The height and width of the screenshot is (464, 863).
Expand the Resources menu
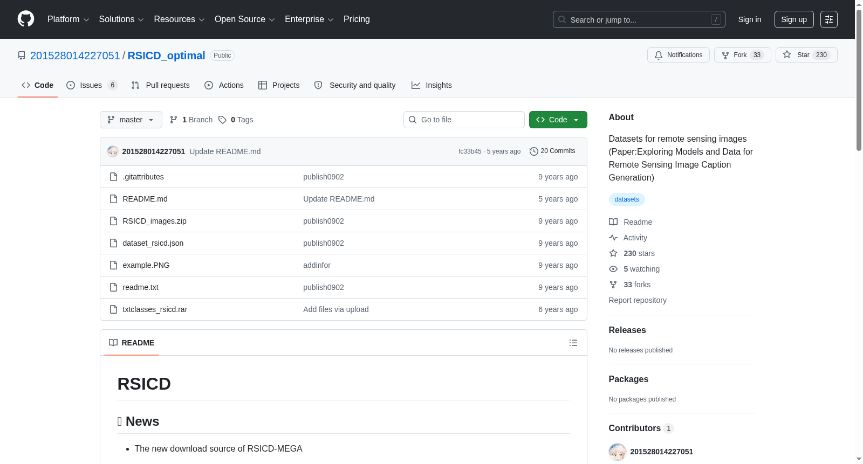(x=179, y=19)
